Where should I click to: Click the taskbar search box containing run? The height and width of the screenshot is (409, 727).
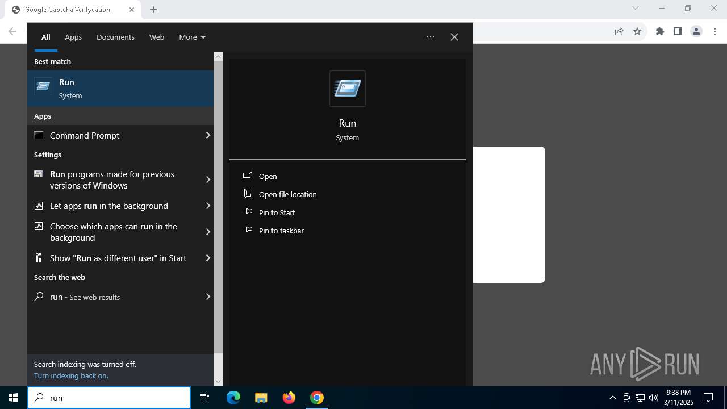(x=109, y=398)
